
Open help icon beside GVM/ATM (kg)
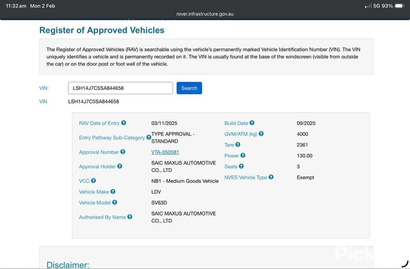coord(261,134)
